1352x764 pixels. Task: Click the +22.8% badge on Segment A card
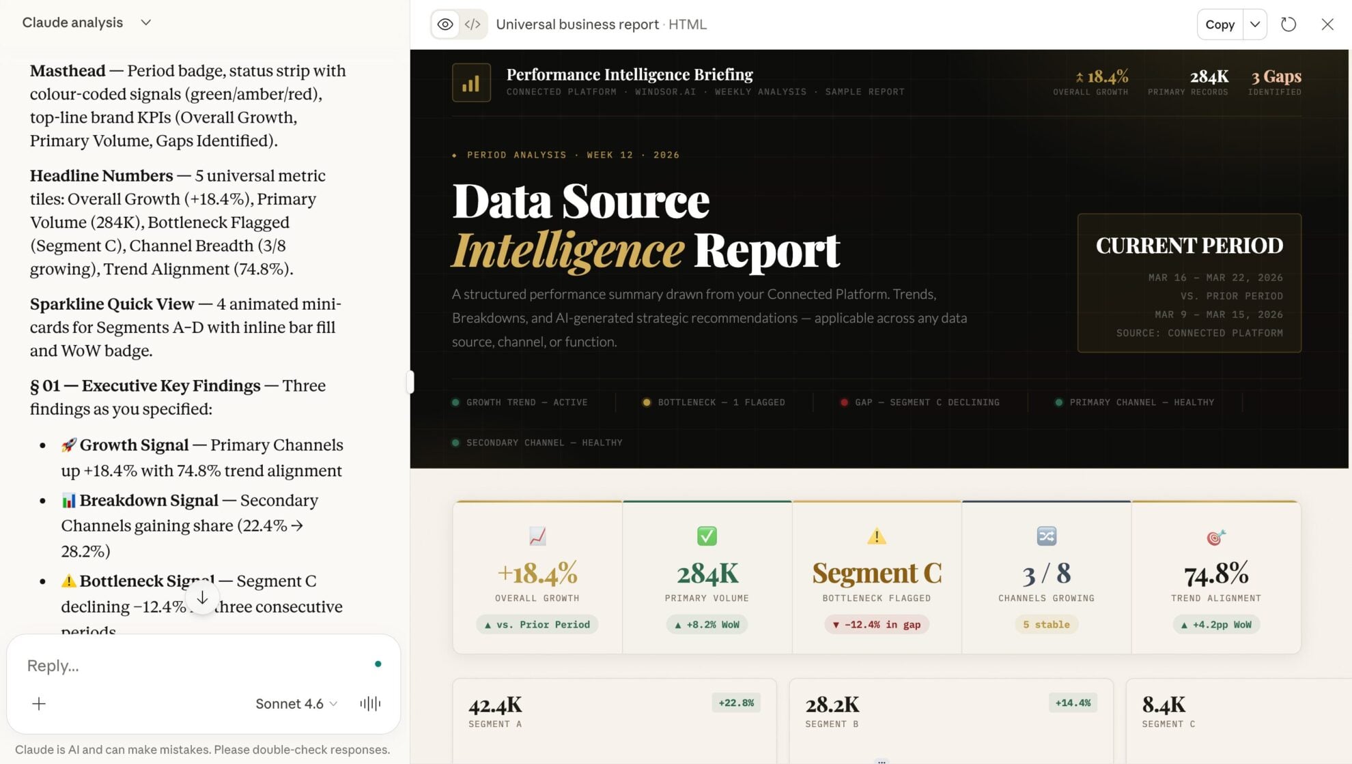736,703
